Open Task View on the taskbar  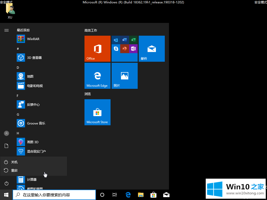point(115,195)
